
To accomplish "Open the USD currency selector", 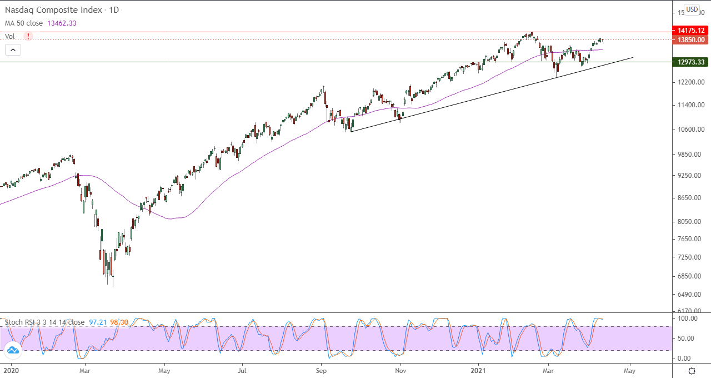I will click(x=692, y=9).
